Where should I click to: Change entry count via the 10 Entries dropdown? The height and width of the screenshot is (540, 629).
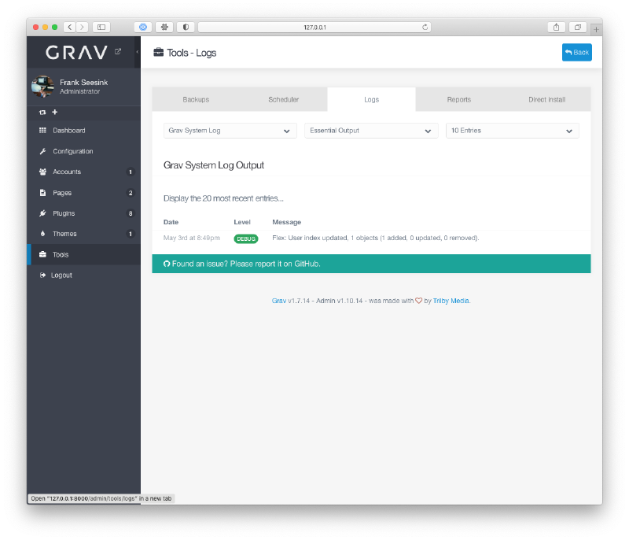pos(512,130)
